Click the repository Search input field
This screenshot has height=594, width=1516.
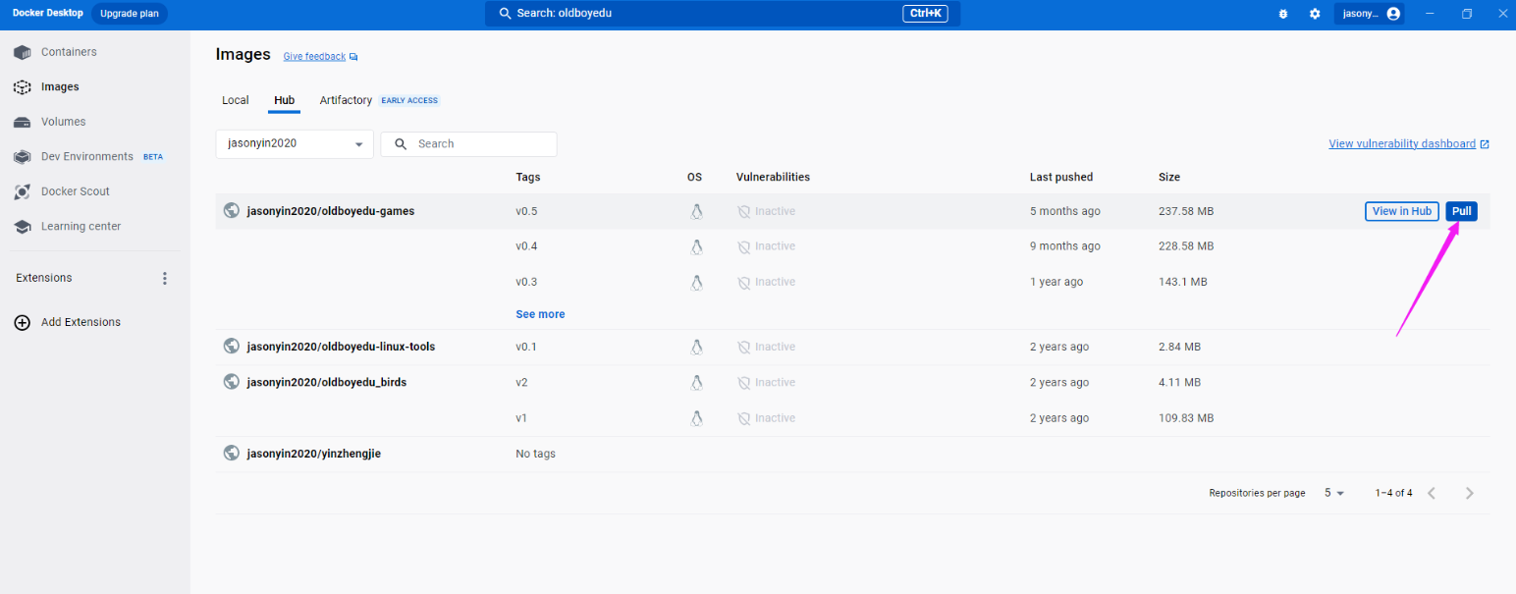click(468, 143)
